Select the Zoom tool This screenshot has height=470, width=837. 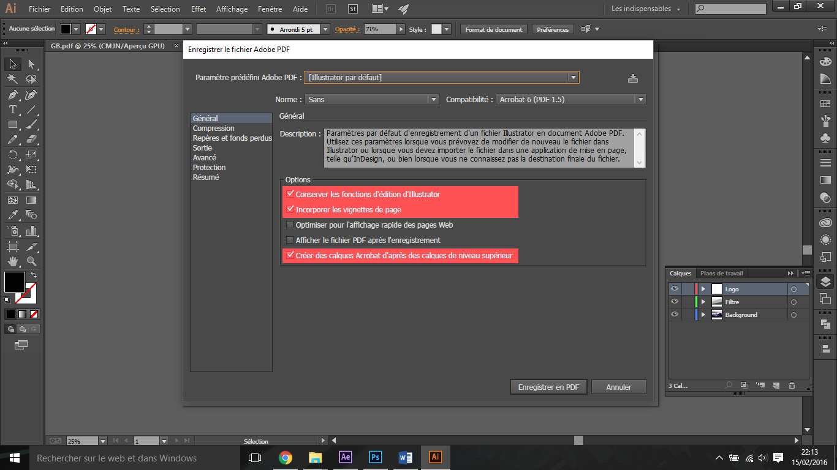coord(31,261)
